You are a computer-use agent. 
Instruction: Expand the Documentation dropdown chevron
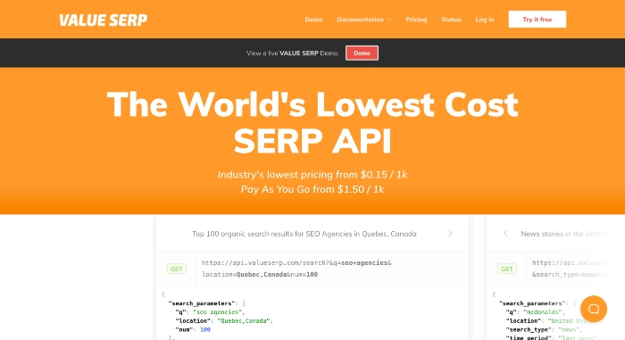389,20
